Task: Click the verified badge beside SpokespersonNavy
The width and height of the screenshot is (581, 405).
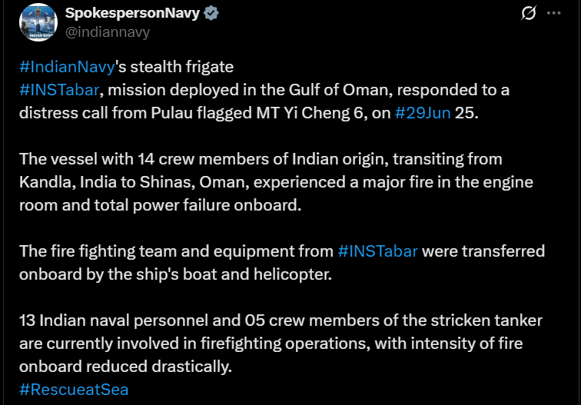Action: pos(212,13)
